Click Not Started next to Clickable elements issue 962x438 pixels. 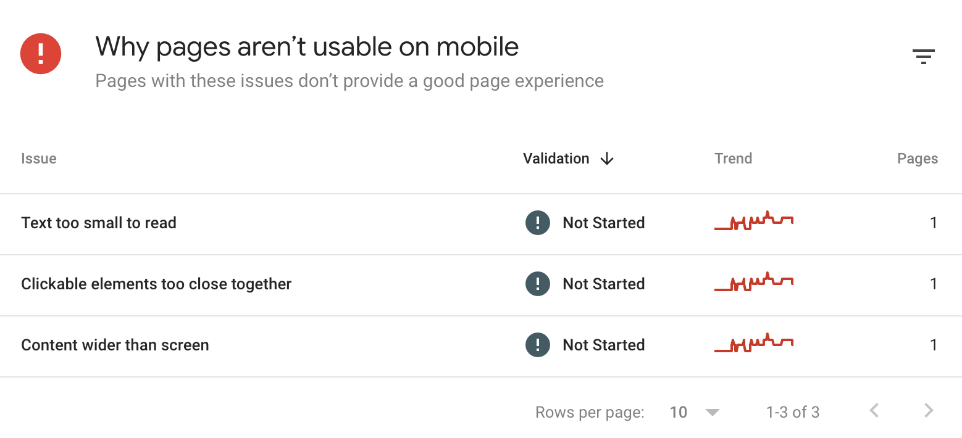point(603,284)
